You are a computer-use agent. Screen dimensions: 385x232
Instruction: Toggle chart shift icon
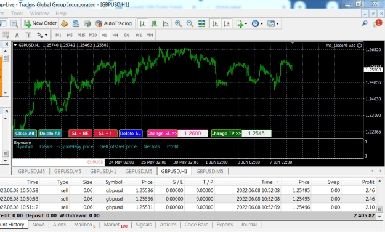(227, 23)
